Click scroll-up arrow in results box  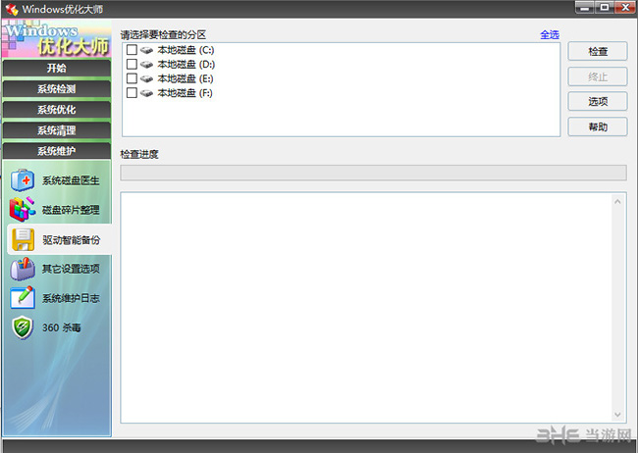(x=617, y=201)
